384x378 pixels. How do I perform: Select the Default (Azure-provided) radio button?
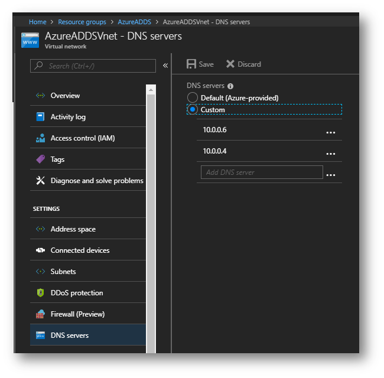193,97
